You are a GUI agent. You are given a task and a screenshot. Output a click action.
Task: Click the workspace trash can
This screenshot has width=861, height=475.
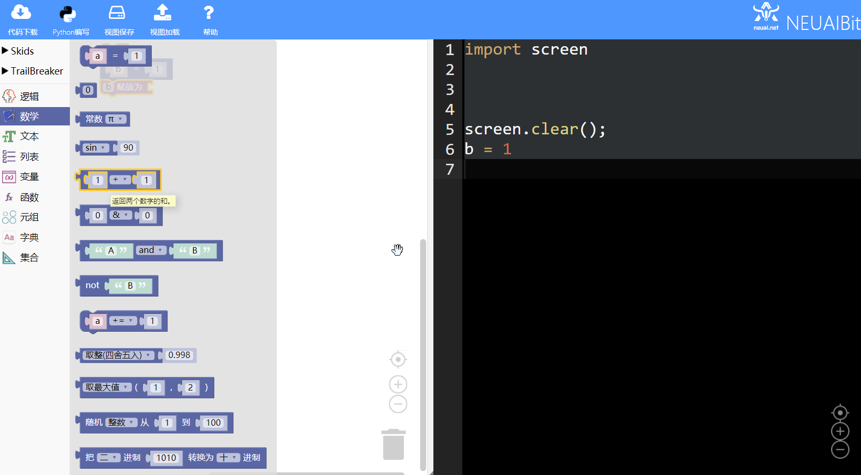(x=393, y=444)
